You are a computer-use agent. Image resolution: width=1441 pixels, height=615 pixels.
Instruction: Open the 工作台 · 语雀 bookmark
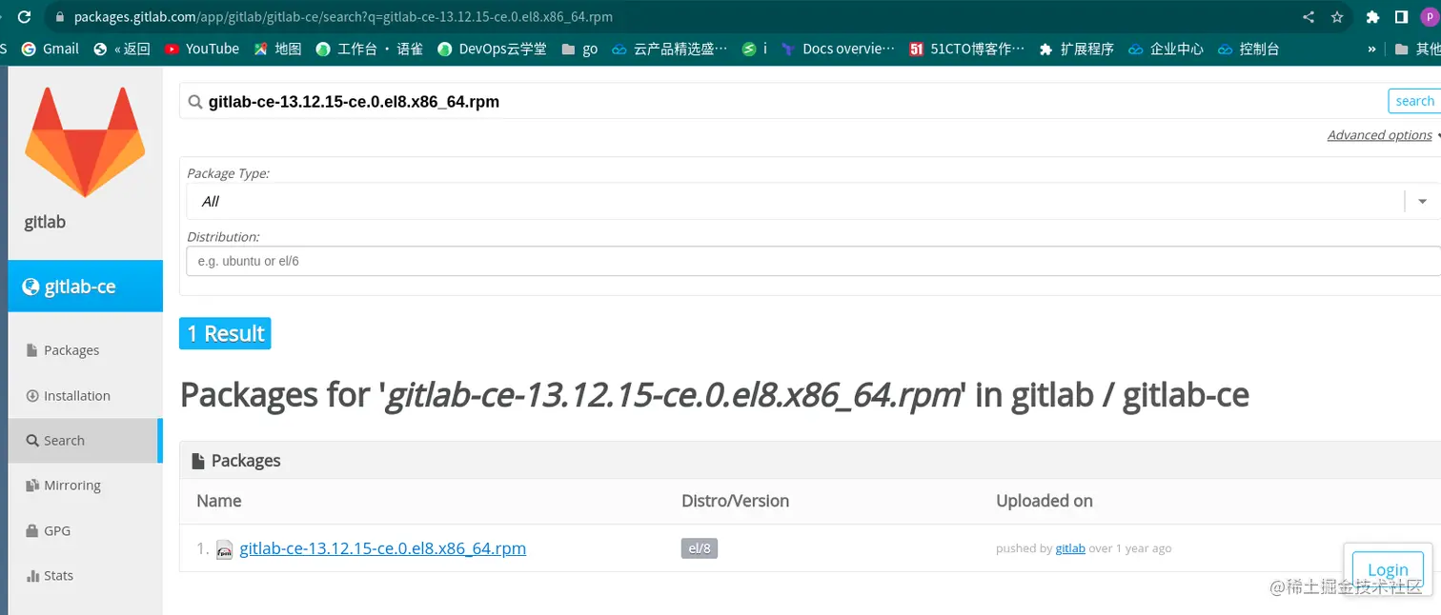click(x=369, y=49)
